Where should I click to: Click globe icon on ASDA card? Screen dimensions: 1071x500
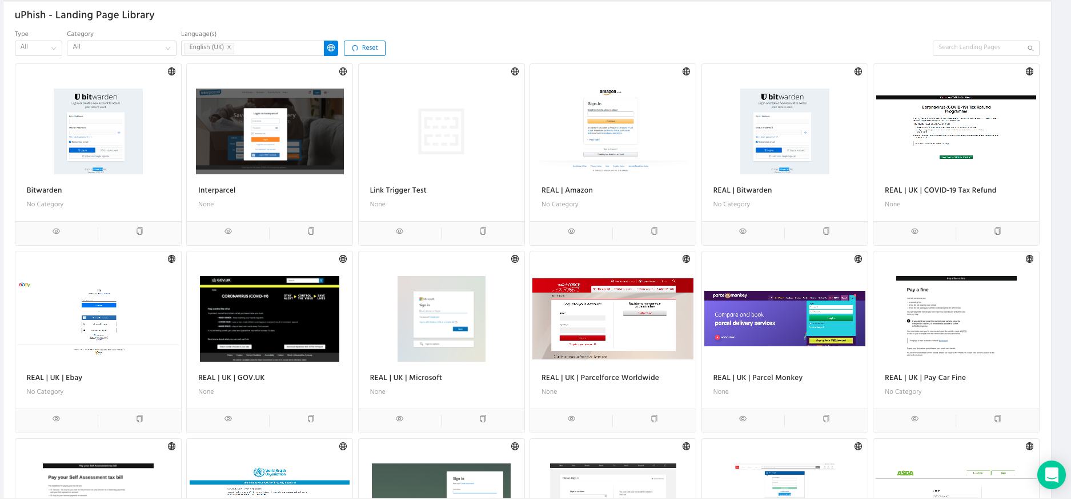pos(1029,446)
